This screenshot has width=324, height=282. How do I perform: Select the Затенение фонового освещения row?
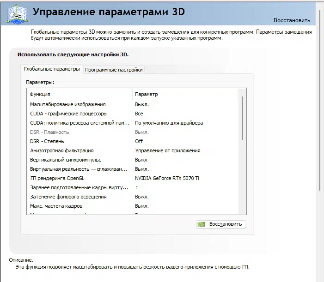(132, 197)
